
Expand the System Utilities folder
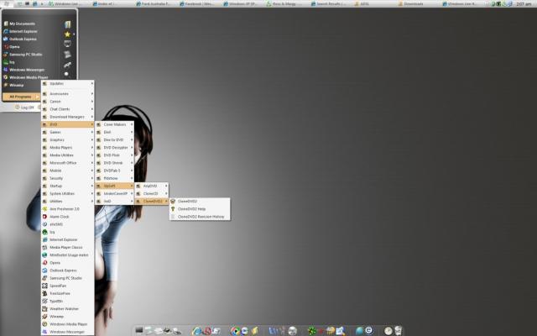67,193
